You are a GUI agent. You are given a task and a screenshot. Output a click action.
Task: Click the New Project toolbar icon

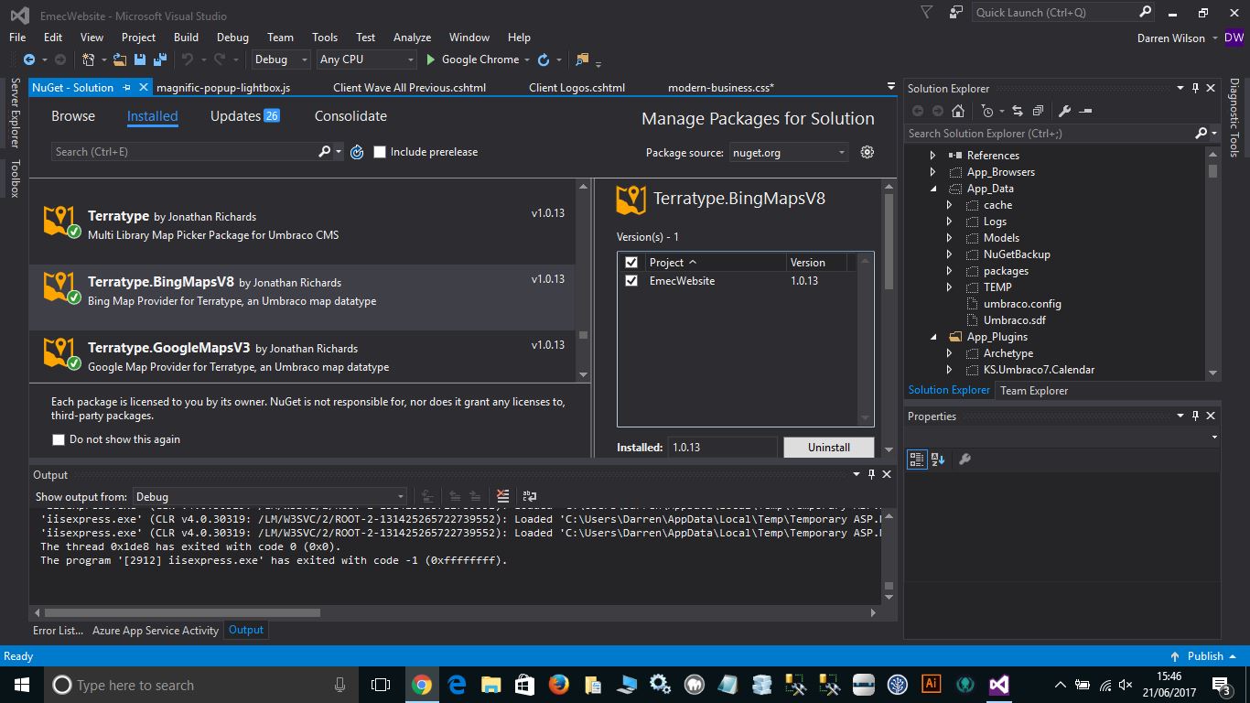(88, 59)
